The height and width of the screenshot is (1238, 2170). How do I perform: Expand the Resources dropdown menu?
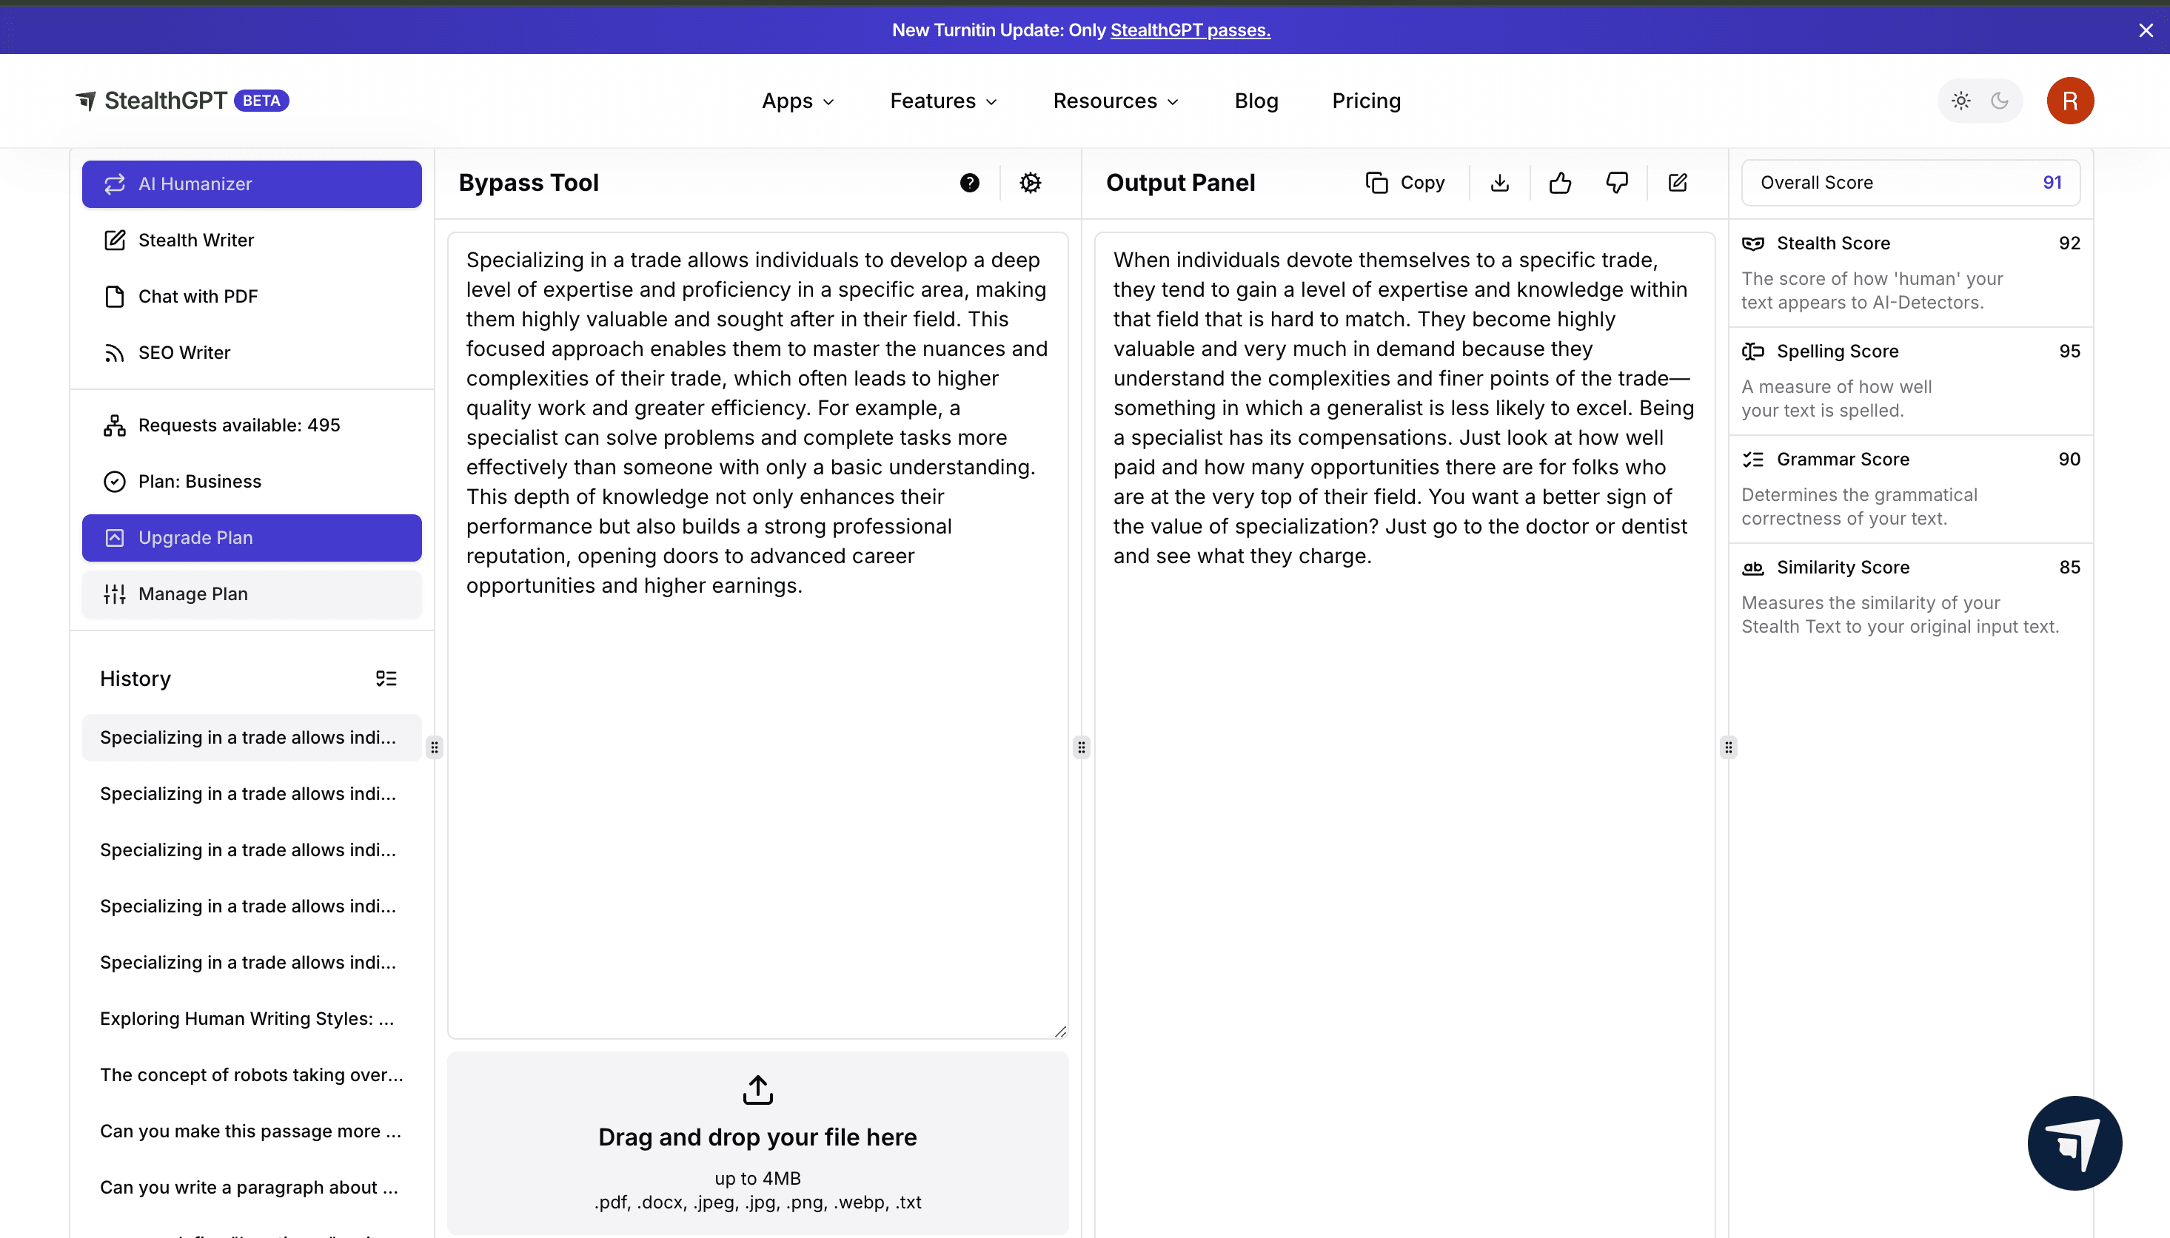tap(1115, 101)
